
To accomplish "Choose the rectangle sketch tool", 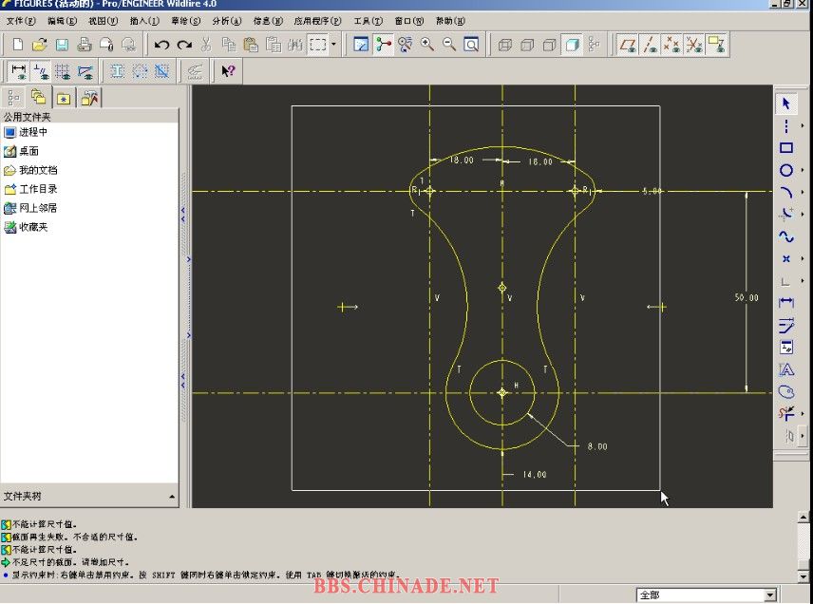I will (786, 148).
